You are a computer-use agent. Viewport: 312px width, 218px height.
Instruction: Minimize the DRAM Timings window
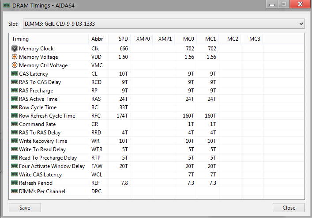click(272, 4)
